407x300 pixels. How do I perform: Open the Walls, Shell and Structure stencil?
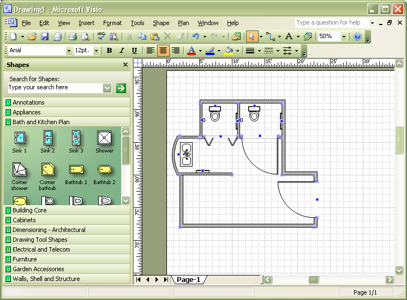point(67,279)
